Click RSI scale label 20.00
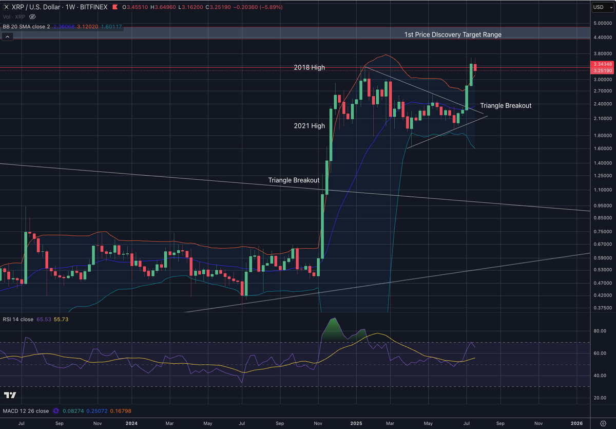 600,398
